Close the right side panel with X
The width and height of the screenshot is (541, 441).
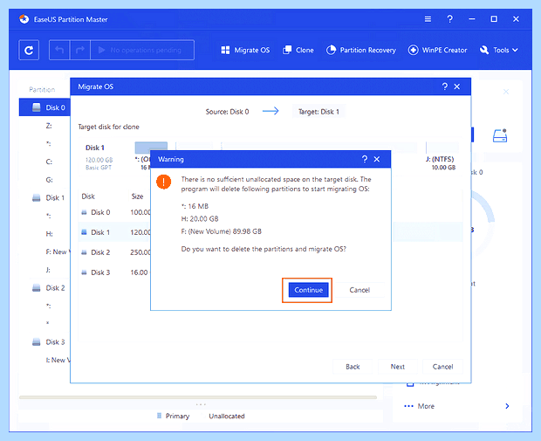point(506,92)
